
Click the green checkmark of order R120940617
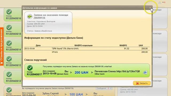[x=30, y=68]
